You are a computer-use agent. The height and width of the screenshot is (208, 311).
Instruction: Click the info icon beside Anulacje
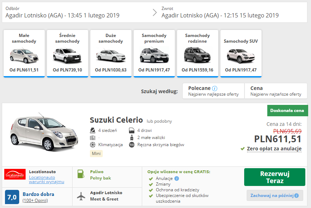click(x=177, y=178)
